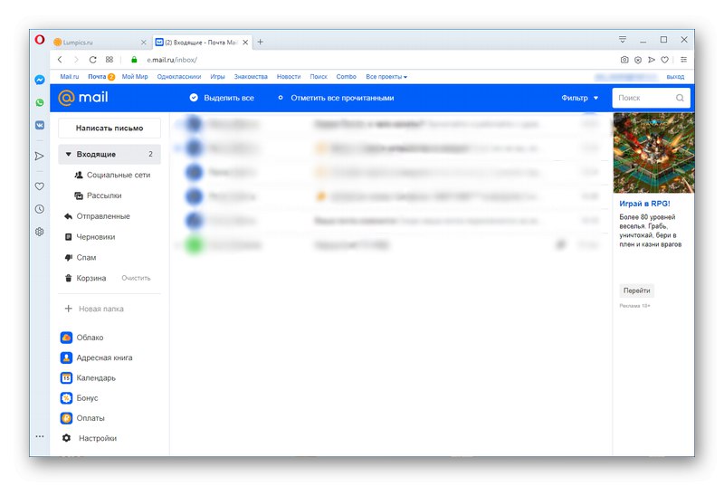Open the Спам folder
The image size is (724, 486).
point(81,258)
